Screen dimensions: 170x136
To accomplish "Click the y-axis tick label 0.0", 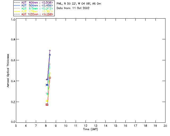I will tap(13, 122).
